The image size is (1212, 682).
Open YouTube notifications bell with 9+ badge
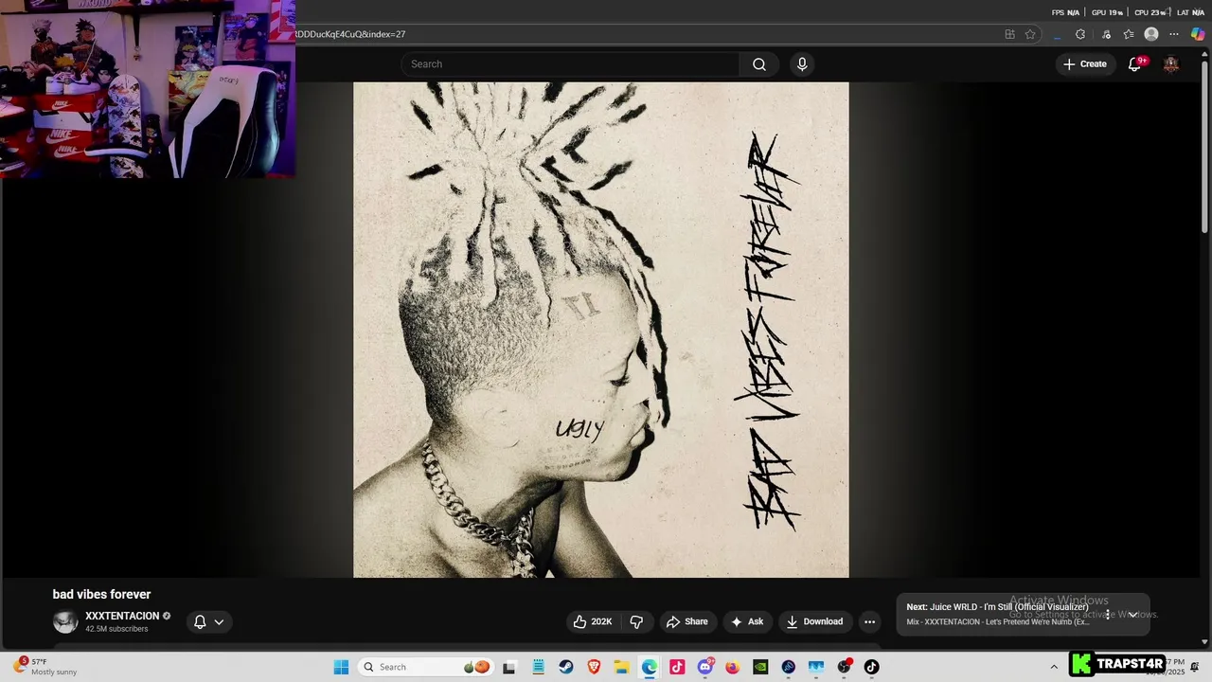[x=1135, y=64]
